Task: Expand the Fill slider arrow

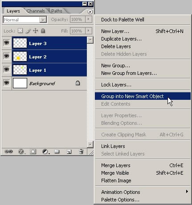Action: coord(89,31)
